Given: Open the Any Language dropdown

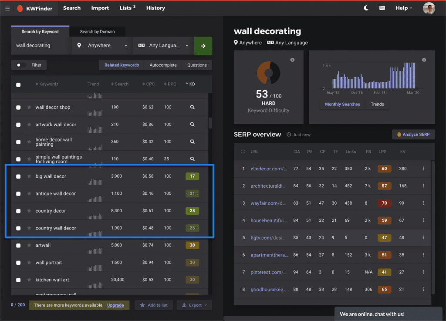Looking at the screenshot, I should coord(164,45).
